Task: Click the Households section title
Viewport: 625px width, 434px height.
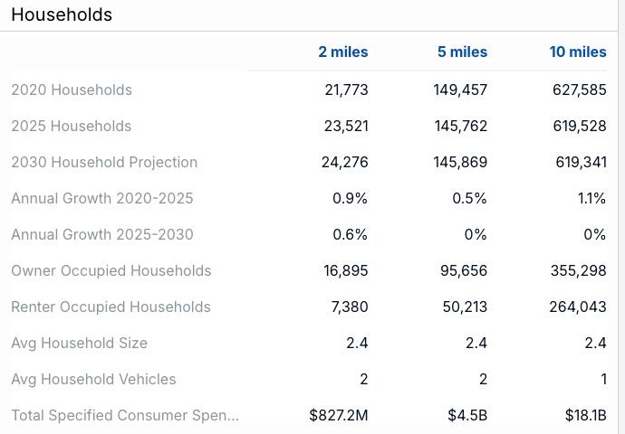Action: [x=62, y=14]
